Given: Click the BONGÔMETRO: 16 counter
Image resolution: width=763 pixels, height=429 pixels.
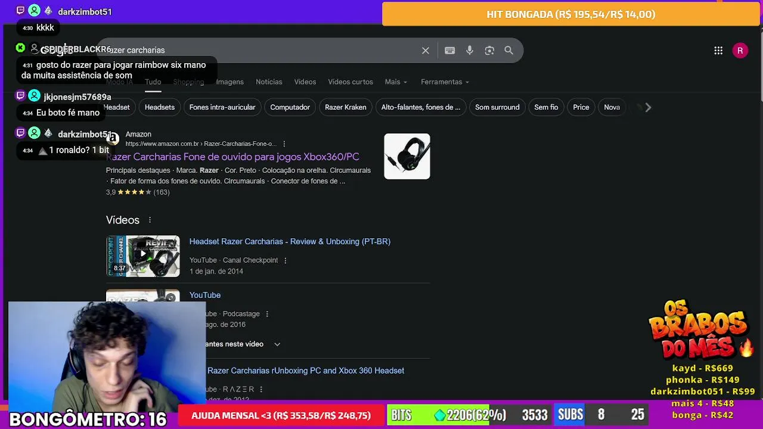Looking at the screenshot, I should (88, 419).
